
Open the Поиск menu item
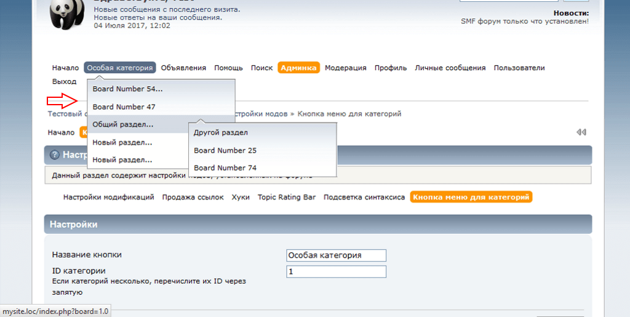[261, 68]
